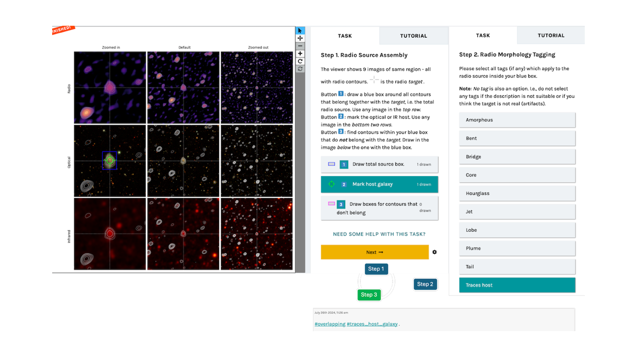
Task: Go to Step 2
Action: click(x=425, y=284)
